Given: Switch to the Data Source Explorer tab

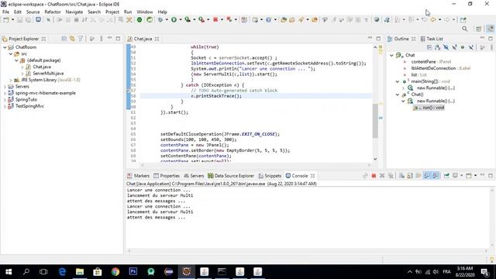Looking at the screenshot, I should 231,176.
